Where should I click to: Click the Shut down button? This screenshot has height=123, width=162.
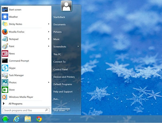coord(59,110)
